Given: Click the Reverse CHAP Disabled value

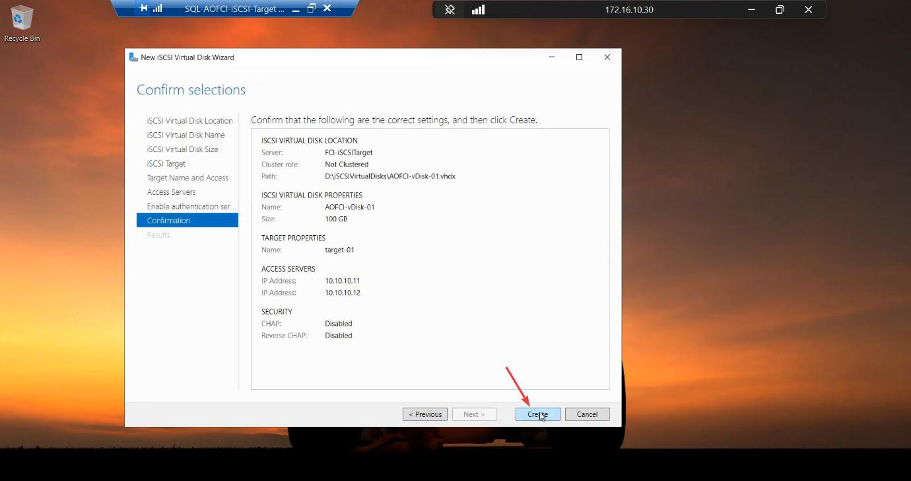Looking at the screenshot, I should (339, 336).
